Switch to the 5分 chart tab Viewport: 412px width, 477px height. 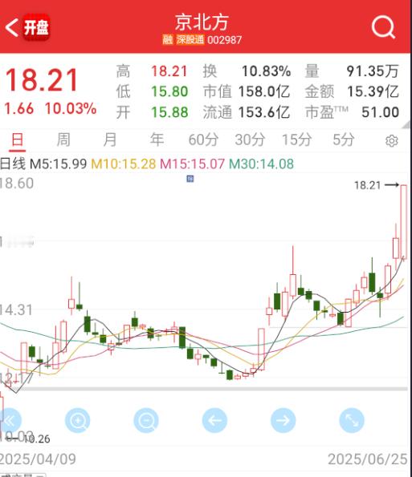click(x=343, y=140)
